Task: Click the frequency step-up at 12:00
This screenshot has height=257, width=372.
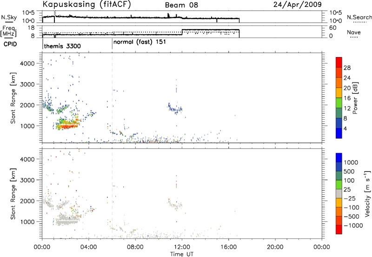Action: coord(182,32)
